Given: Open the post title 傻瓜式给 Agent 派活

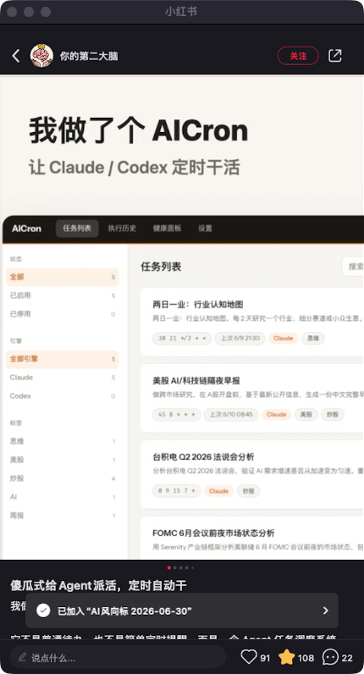Looking at the screenshot, I should (x=98, y=585).
